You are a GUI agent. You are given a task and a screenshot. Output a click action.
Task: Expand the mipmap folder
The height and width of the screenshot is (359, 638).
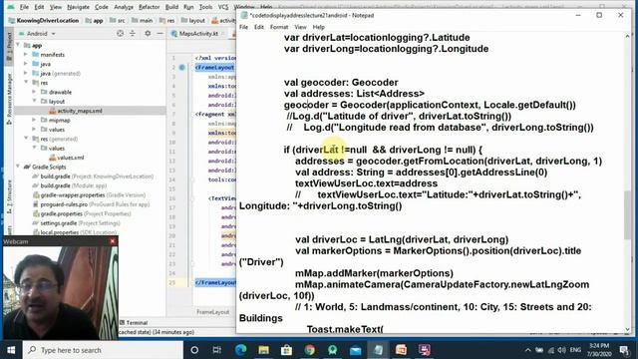34,120
